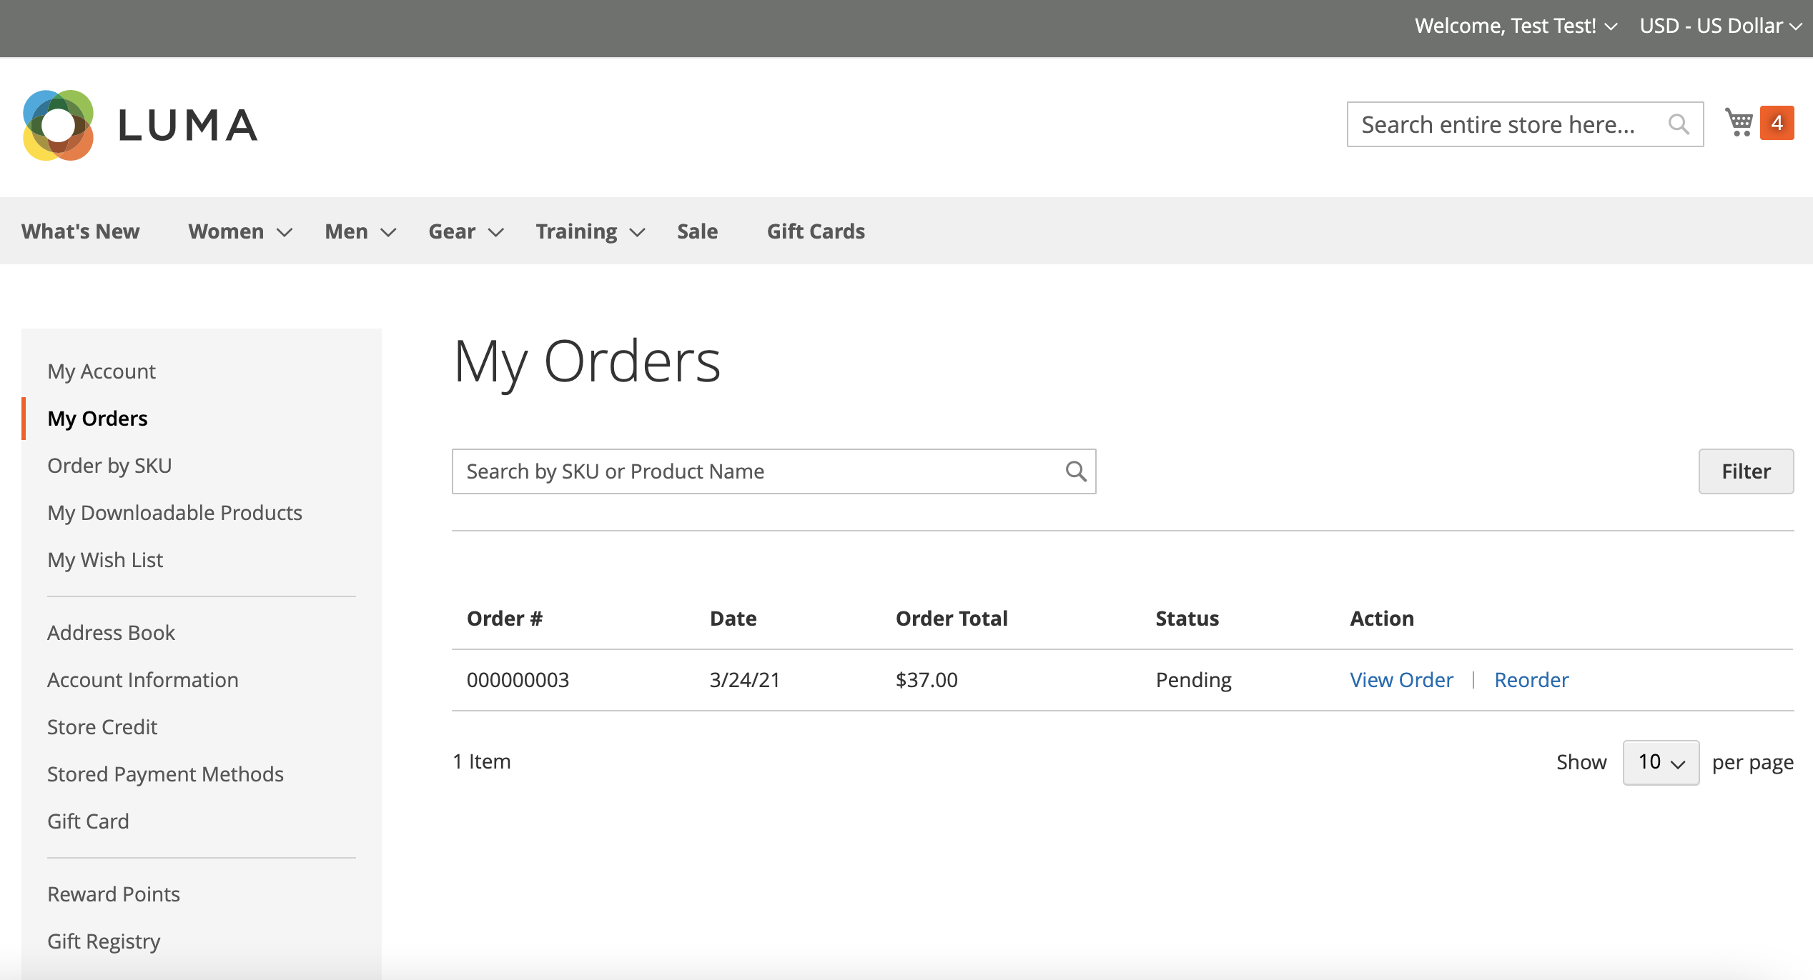
Task: Click the store search magnifier icon
Action: 1679,124
